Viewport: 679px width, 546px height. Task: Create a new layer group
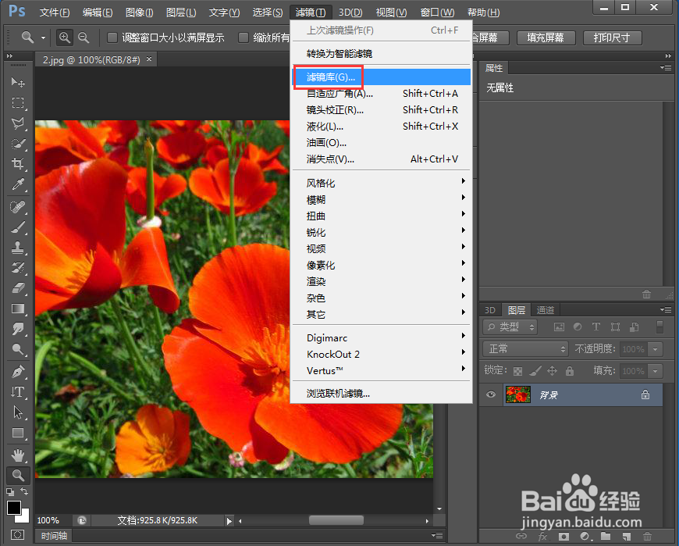[x=606, y=537]
